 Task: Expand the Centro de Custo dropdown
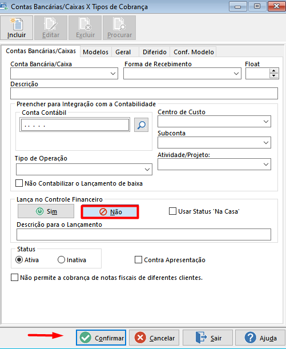pos(266,122)
